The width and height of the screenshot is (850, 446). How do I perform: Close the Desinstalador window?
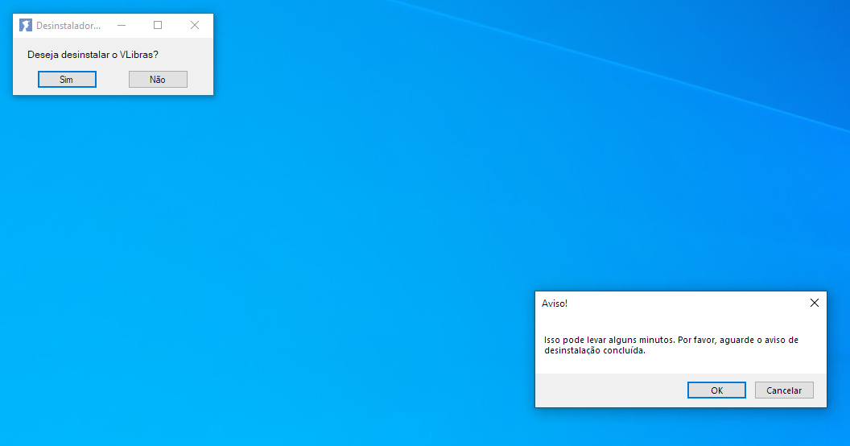click(x=195, y=26)
